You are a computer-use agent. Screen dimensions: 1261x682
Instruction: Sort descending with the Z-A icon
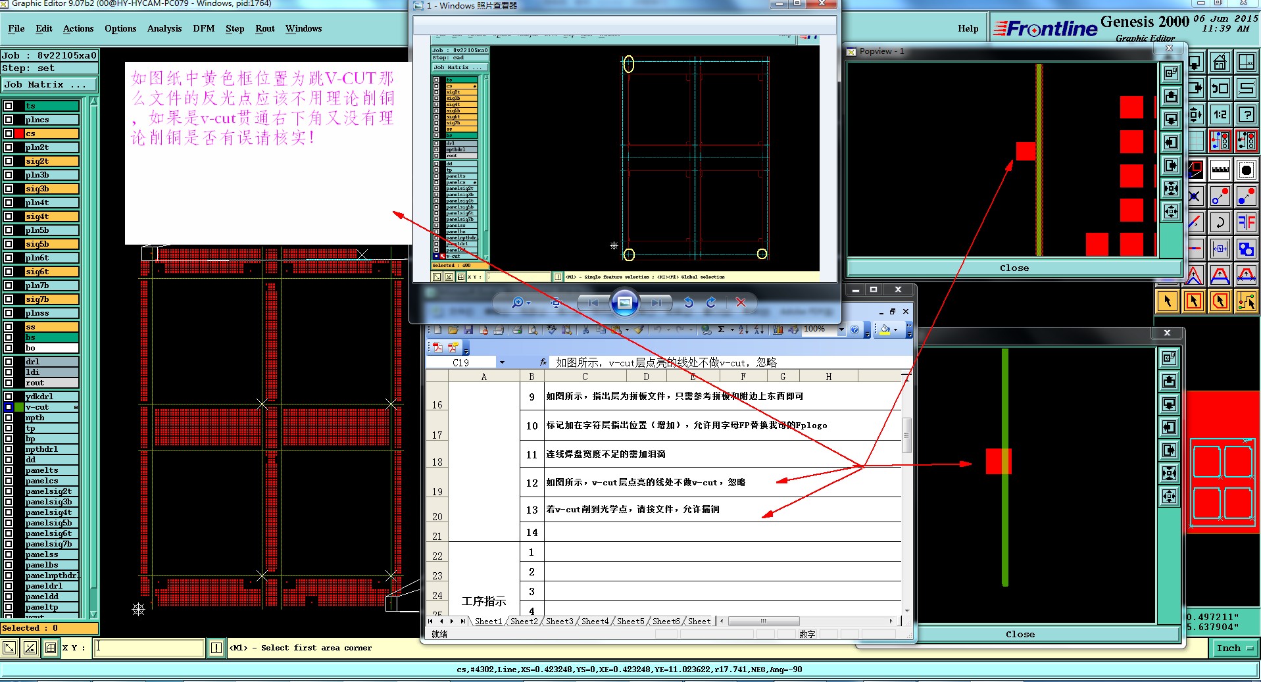pyautogui.click(x=759, y=329)
